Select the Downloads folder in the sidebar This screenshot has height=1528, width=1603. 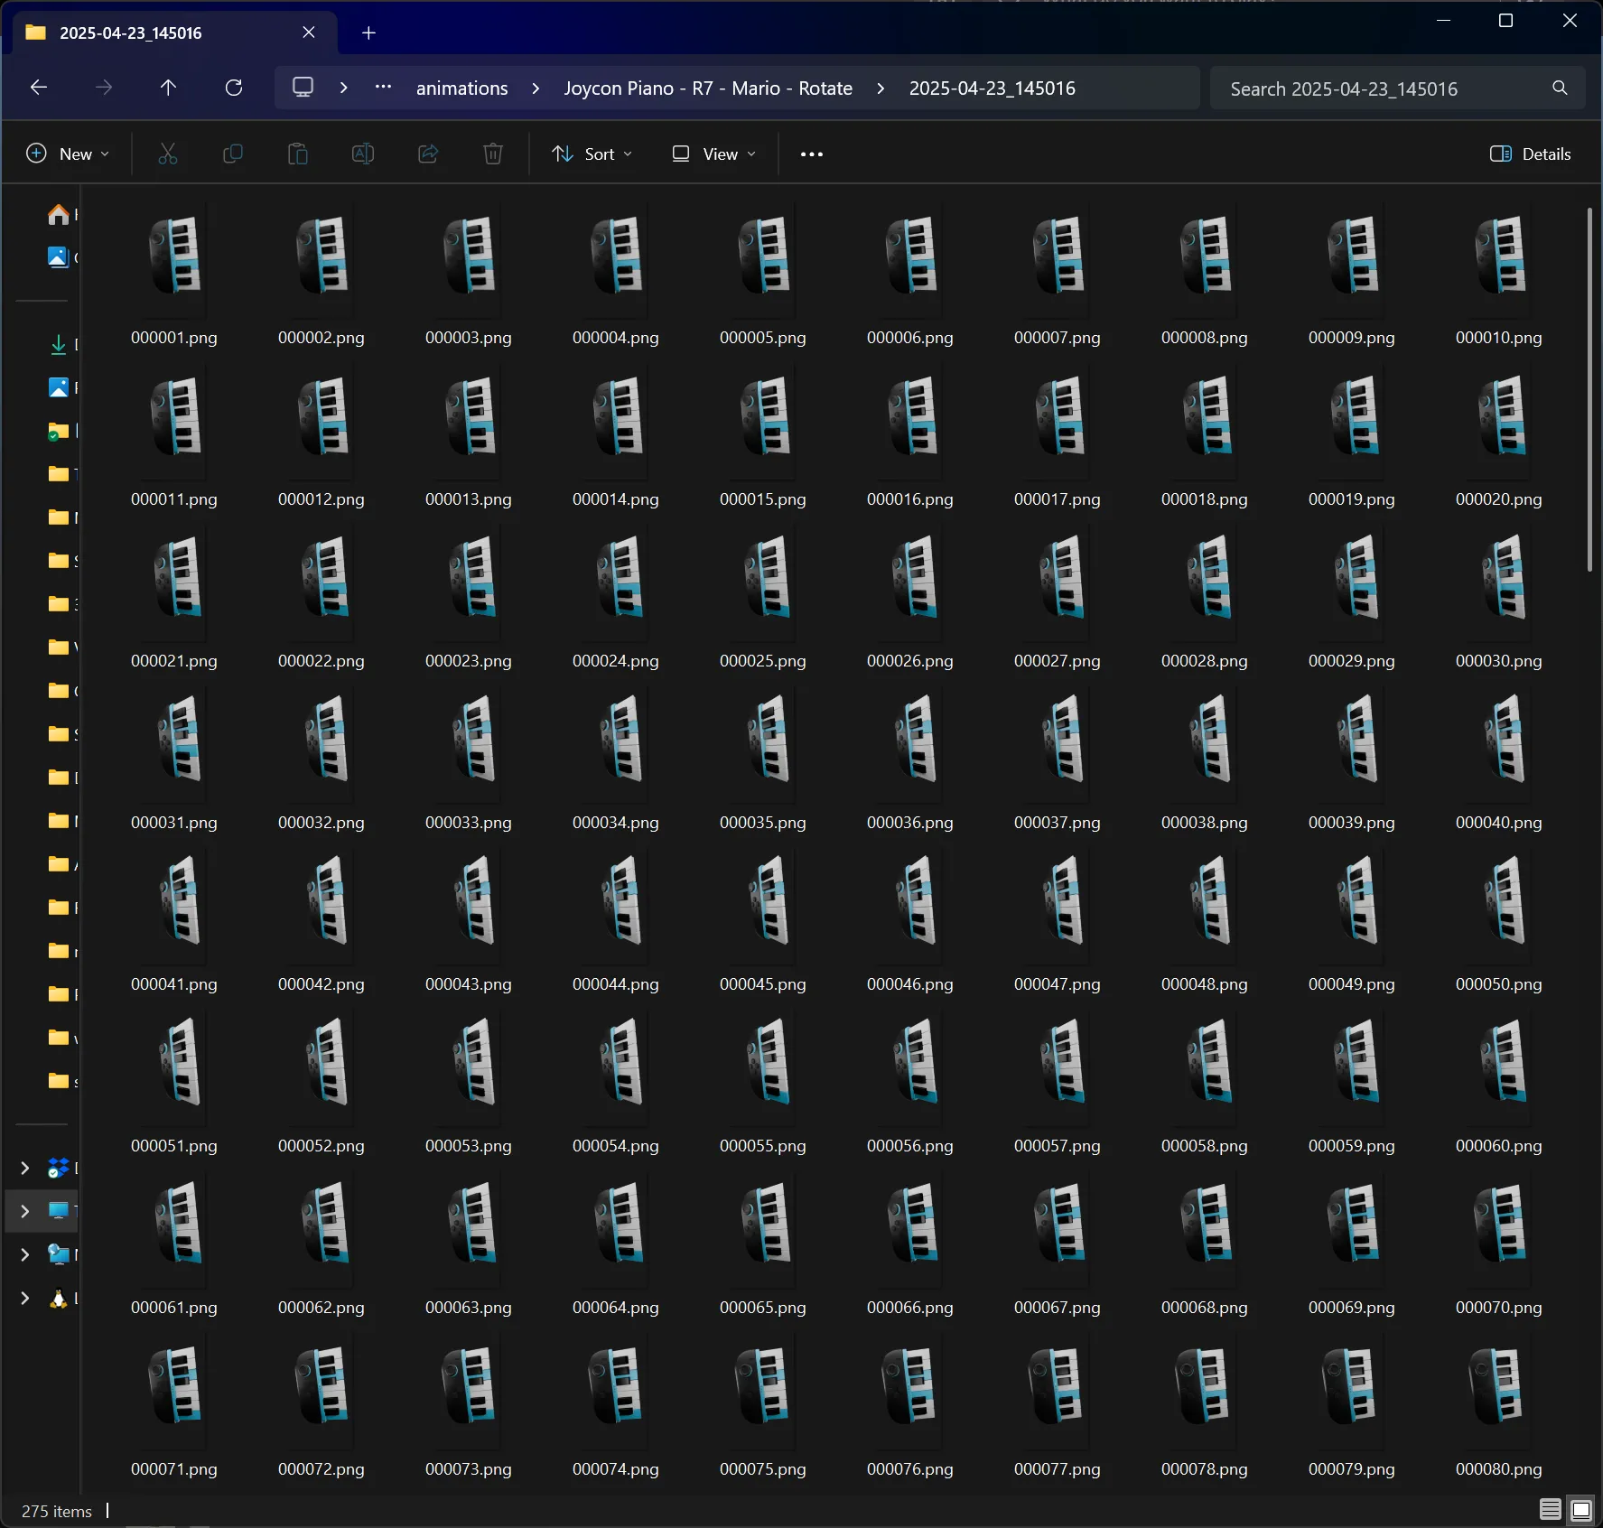[x=59, y=344]
